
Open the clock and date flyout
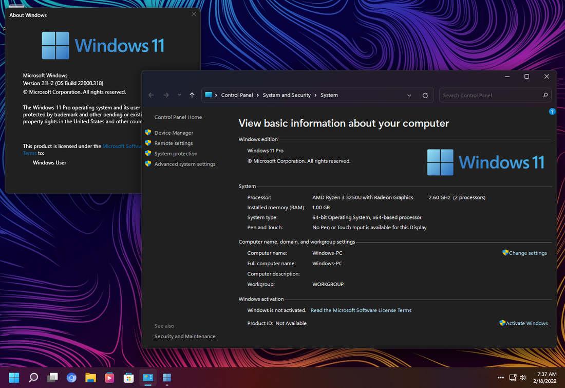(x=545, y=378)
